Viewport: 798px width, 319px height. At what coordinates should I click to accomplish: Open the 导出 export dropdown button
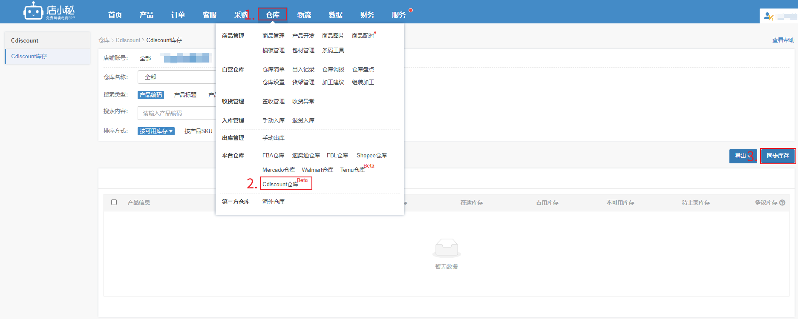743,156
